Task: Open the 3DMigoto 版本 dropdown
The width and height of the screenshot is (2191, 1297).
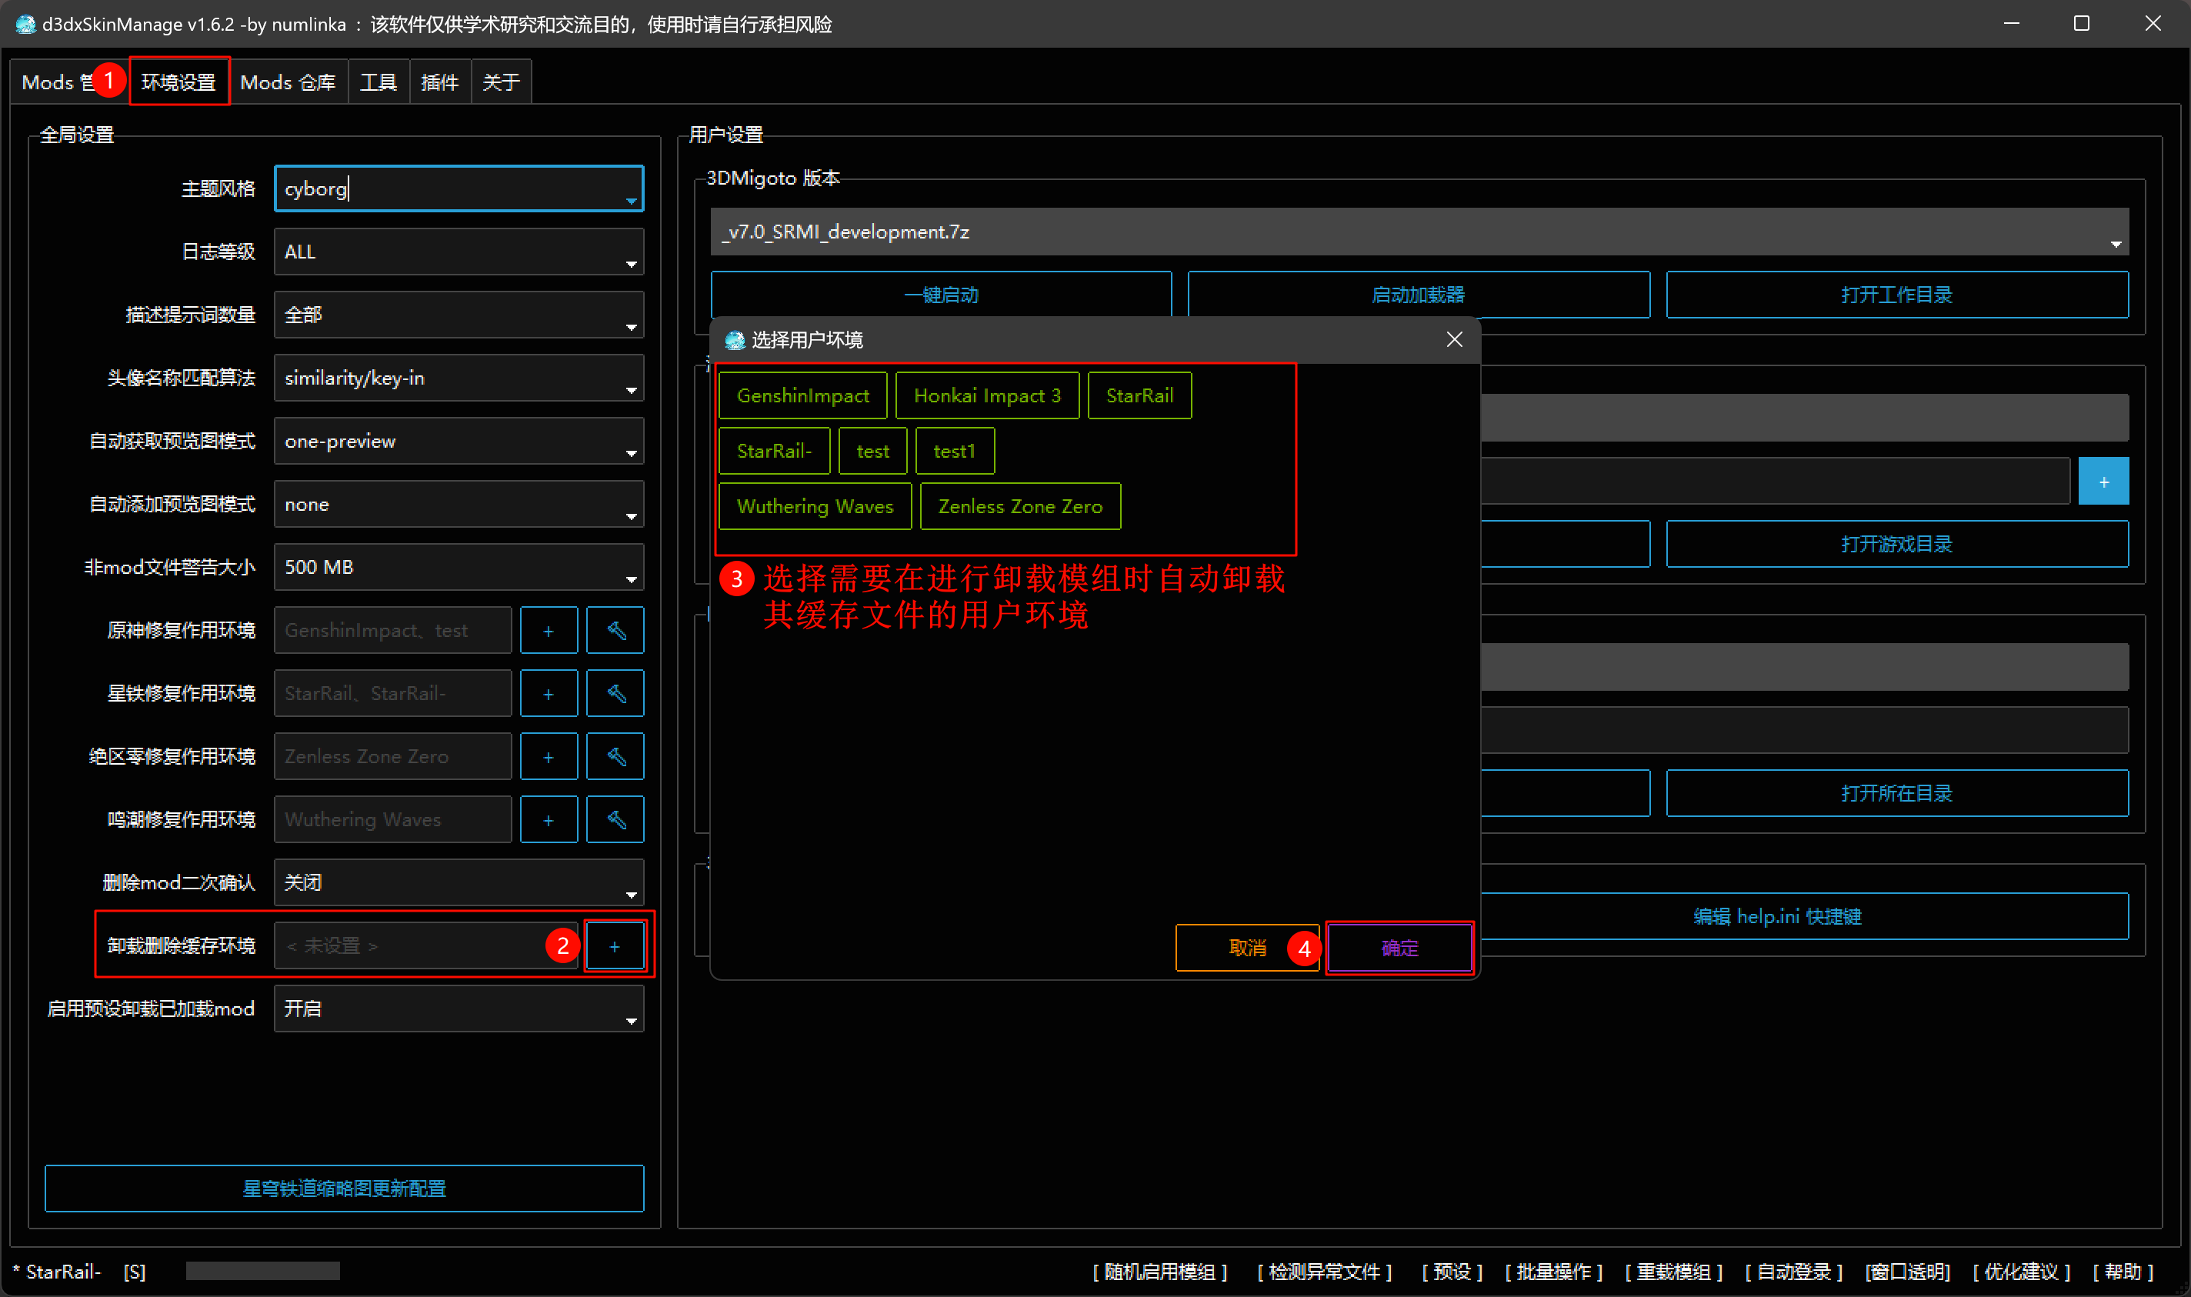Action: pos(1419,232)
